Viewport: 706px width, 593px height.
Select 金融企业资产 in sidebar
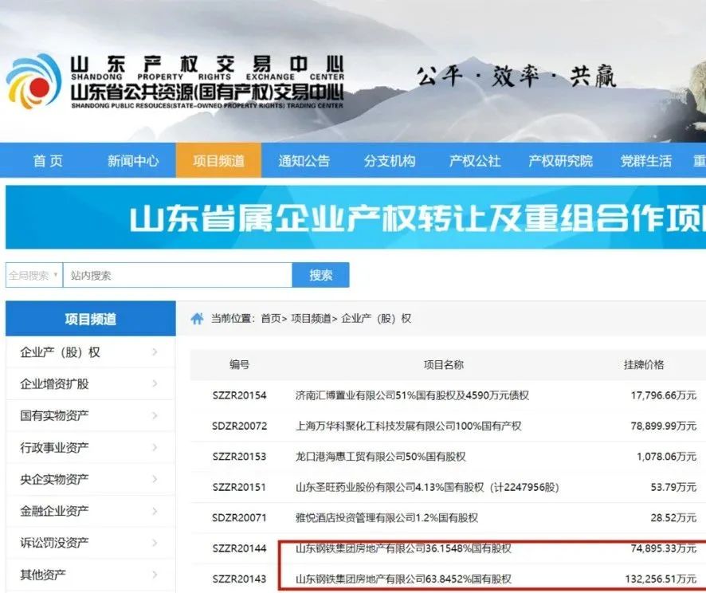point(54,511)
